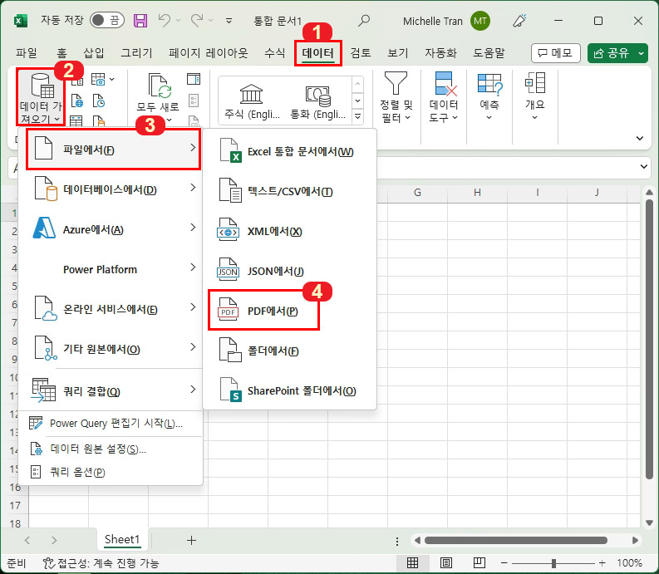Click the 데이터 가져오기 button

[x=41, y=98]
